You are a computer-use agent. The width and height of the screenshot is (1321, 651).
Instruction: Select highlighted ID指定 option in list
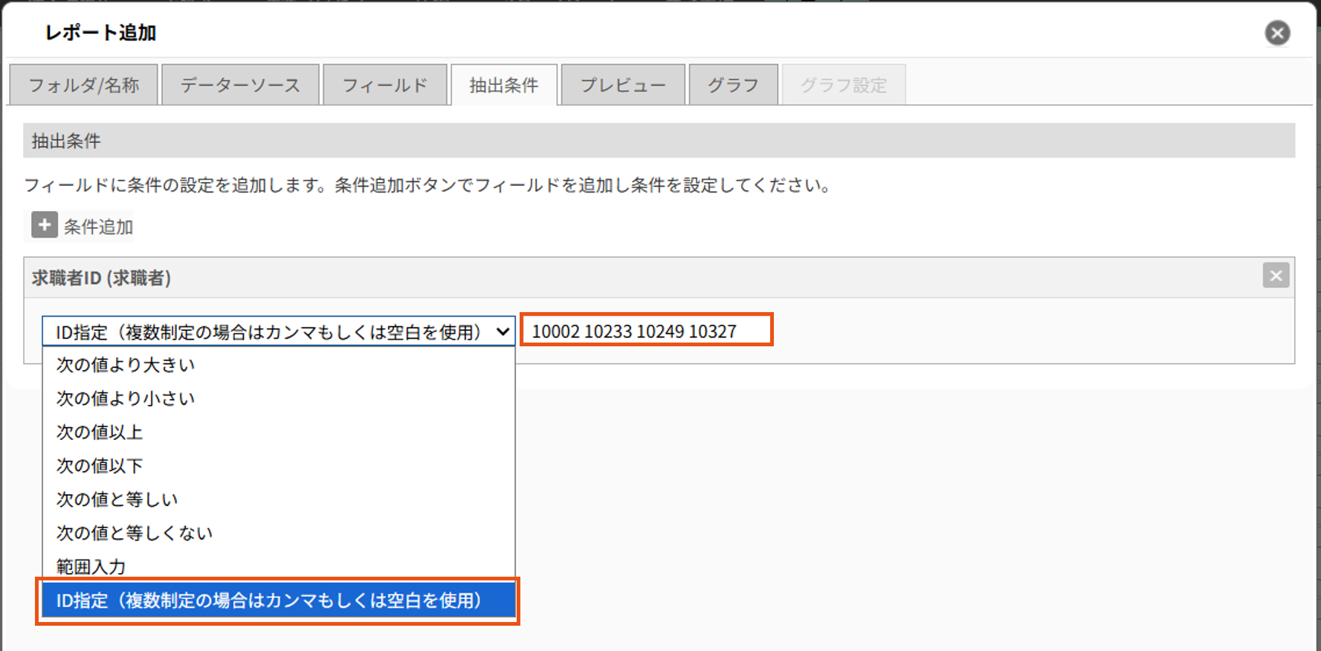[x=279, y=600]
